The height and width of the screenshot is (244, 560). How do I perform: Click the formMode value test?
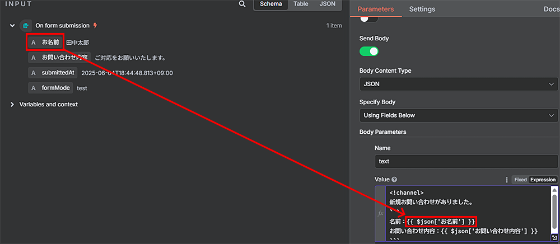82,88
